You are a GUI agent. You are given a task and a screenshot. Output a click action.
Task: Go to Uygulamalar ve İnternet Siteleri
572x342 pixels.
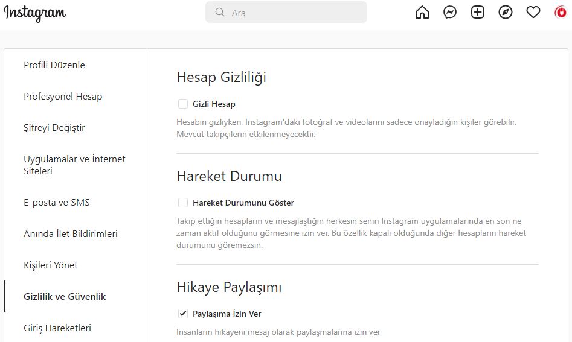click(x=74, y=165)
